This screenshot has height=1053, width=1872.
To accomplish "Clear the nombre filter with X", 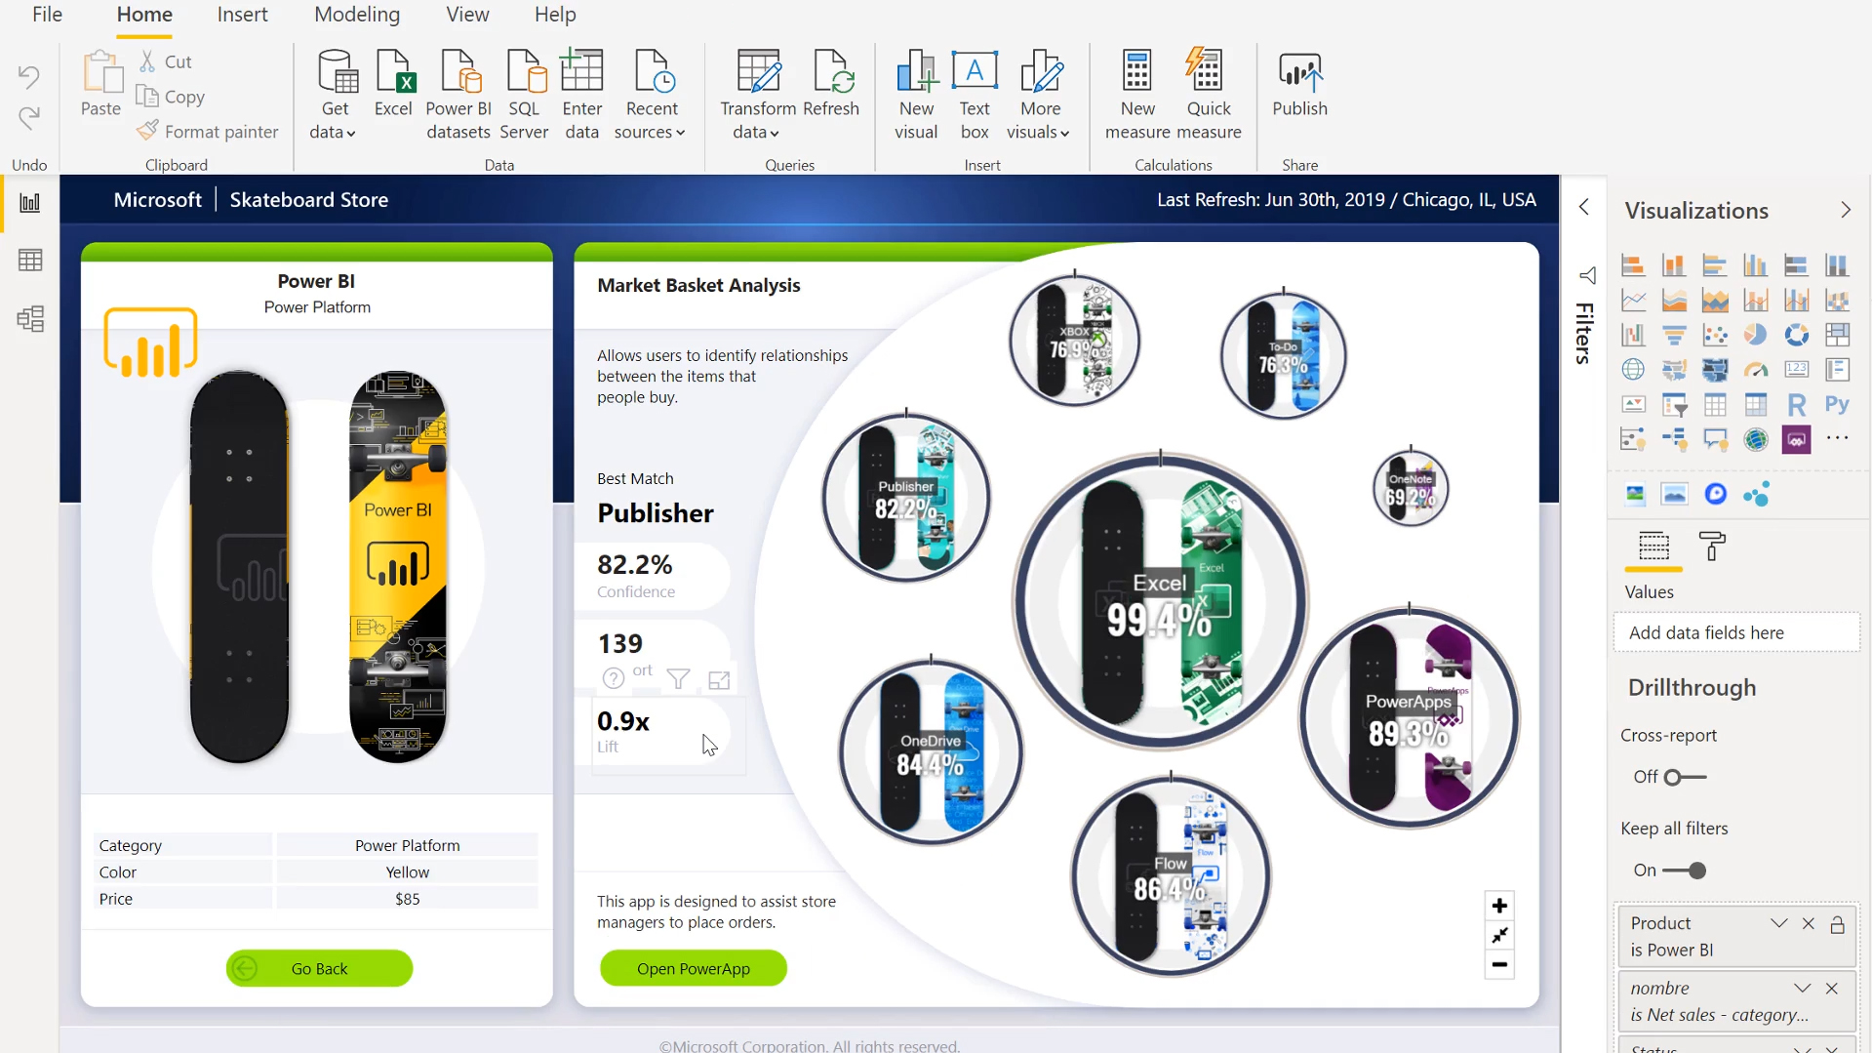I will click(1832, 989).
